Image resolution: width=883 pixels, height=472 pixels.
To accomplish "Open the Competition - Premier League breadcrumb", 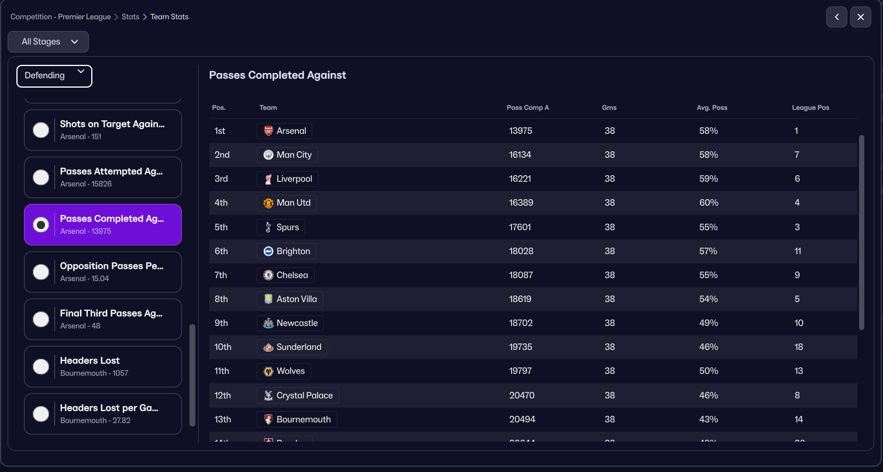I will click(61, 17).
